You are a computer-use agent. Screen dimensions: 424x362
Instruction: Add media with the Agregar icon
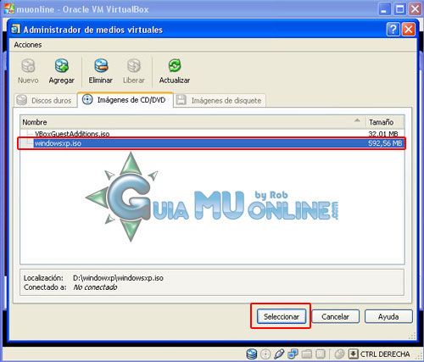(62, 65)
